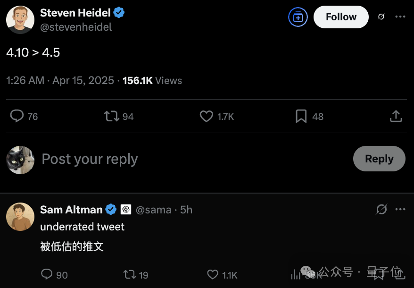Repost Sam Altman's reply
Viewport: 414px width, 288px height.
129,274
